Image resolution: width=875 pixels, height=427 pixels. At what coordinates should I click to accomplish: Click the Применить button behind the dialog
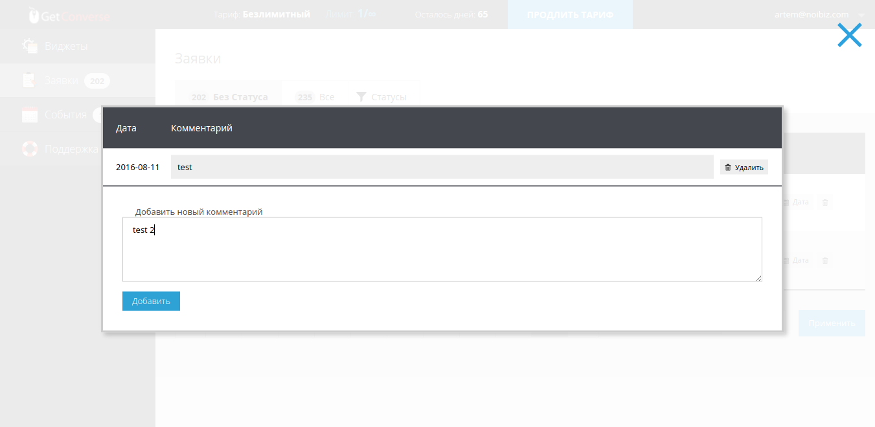pyautogui.click(x=832, y=323)
